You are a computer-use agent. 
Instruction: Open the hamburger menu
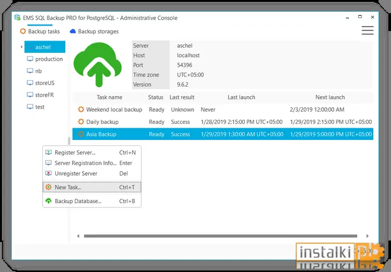[x=367, y=30]
